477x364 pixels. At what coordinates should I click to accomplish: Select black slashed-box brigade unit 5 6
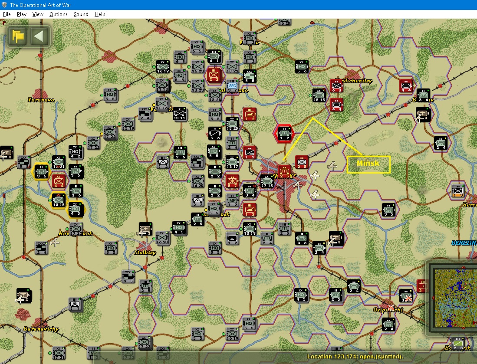(215, 134)
